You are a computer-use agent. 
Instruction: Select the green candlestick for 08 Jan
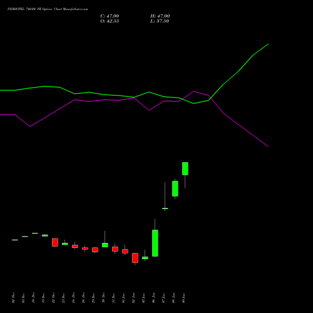click(175, 188)
